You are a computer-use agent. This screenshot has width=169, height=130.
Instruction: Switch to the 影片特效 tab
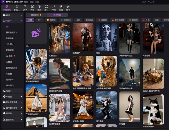pos(57,15)
